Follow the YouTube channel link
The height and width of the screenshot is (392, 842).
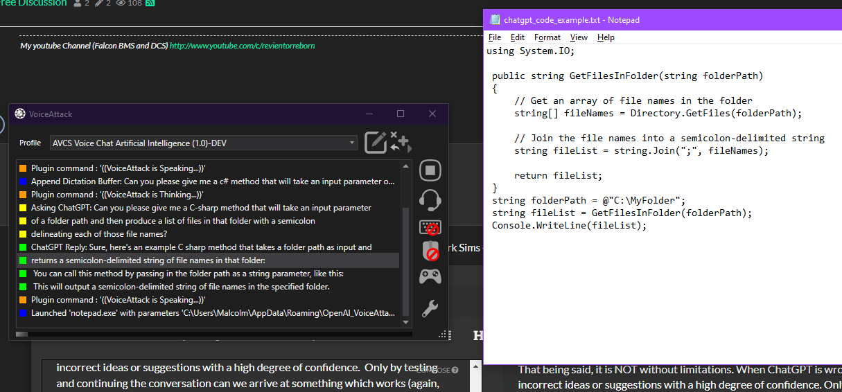(x=243, y=46)
